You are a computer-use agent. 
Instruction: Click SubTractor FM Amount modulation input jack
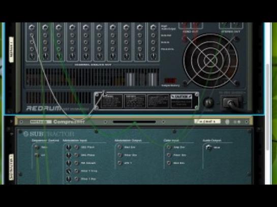point(77,163)
